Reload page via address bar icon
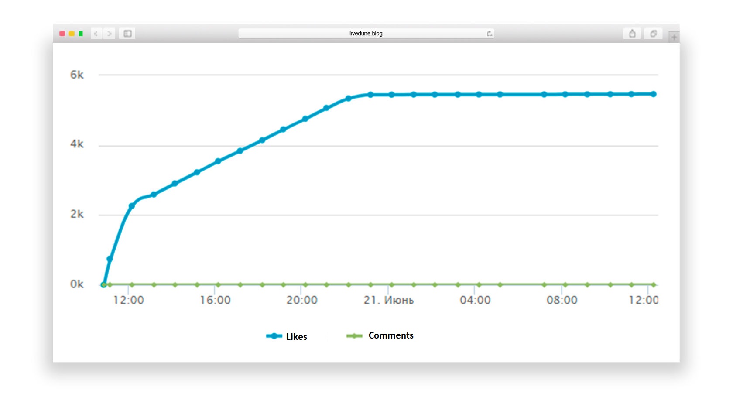Image resolution: width=733 pixels, height=407 pixels. click(x=489, y=34)
